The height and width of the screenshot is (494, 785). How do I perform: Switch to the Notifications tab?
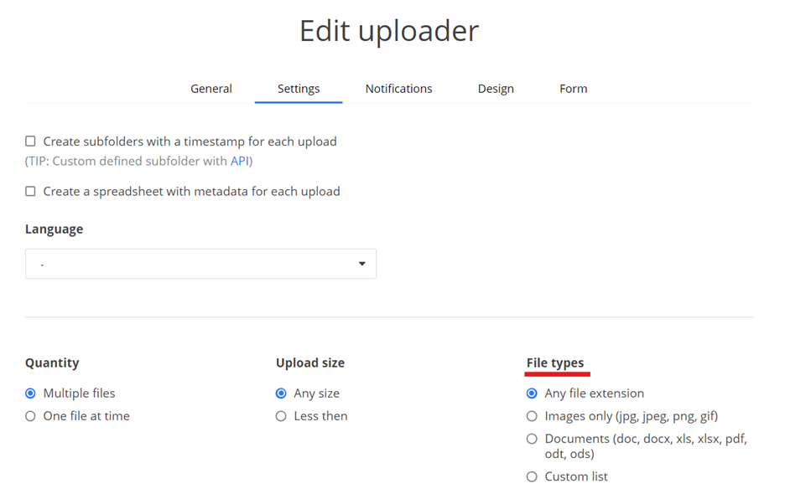coord(398,89)
